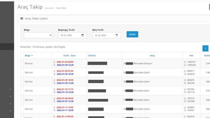This screenshot has width=210, height=118.
Task: Open calendar picker for start date 03.01.2022
Action: 82,35
